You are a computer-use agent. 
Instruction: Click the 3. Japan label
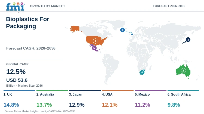[x=76, y=95]
